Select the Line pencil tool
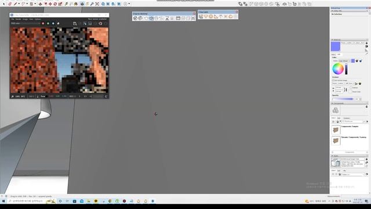Viewport: 371px width, 209px height. (x=16, y=4)
